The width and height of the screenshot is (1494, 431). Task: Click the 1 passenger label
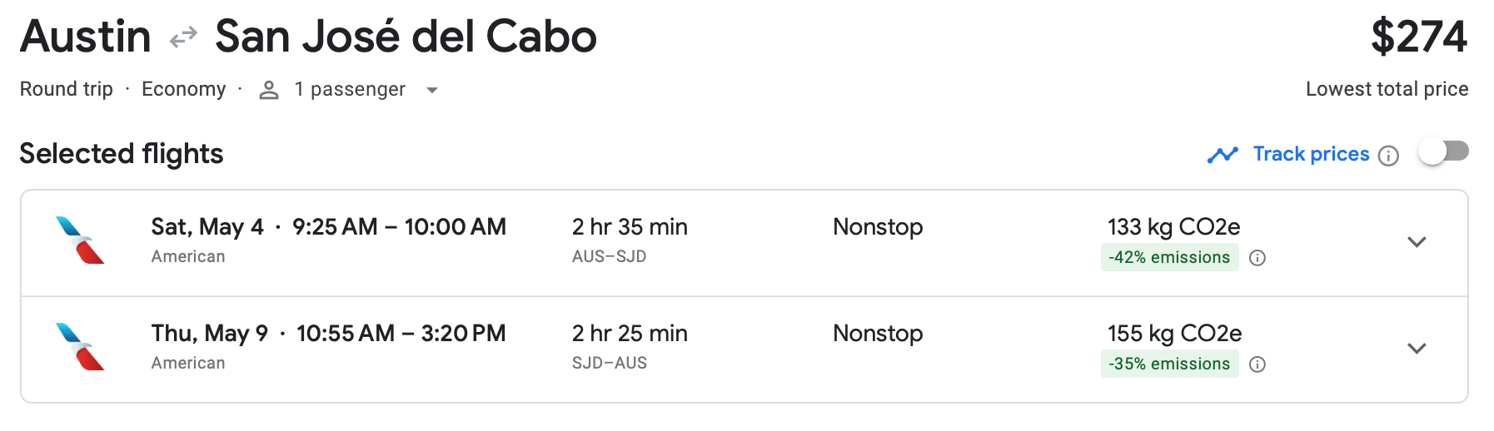click(x=350, y=90)
